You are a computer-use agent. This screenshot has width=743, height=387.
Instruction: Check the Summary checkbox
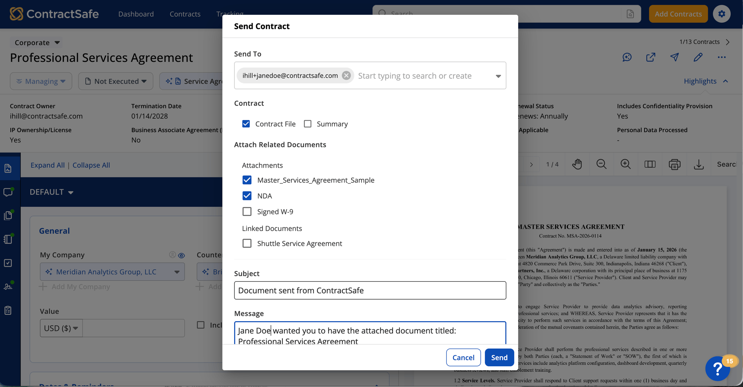coord(308,124)
